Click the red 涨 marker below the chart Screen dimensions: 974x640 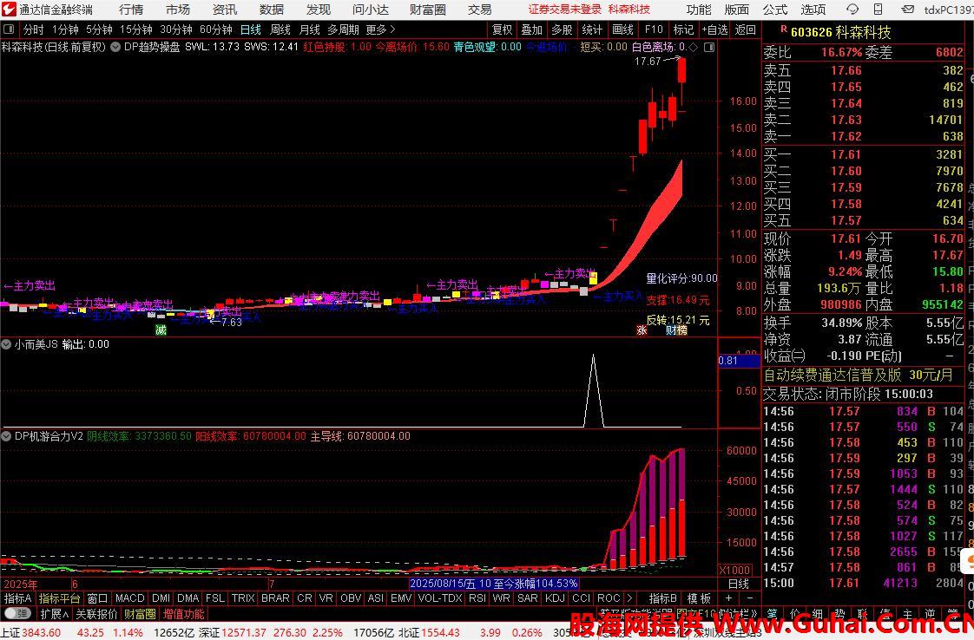642,330
